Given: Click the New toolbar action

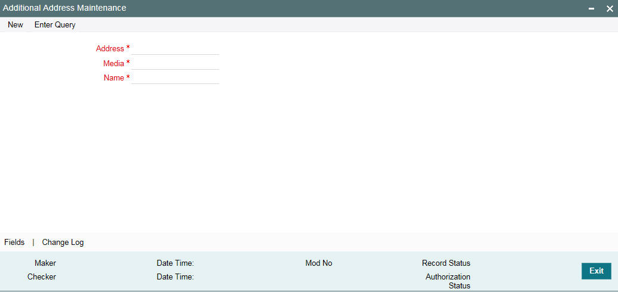Looking at the screenshot, I should tap(16, 25).
